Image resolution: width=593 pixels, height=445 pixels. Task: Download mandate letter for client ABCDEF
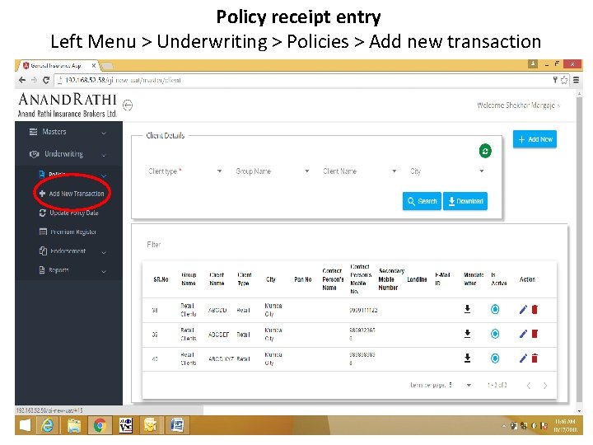tap(468, 334)
